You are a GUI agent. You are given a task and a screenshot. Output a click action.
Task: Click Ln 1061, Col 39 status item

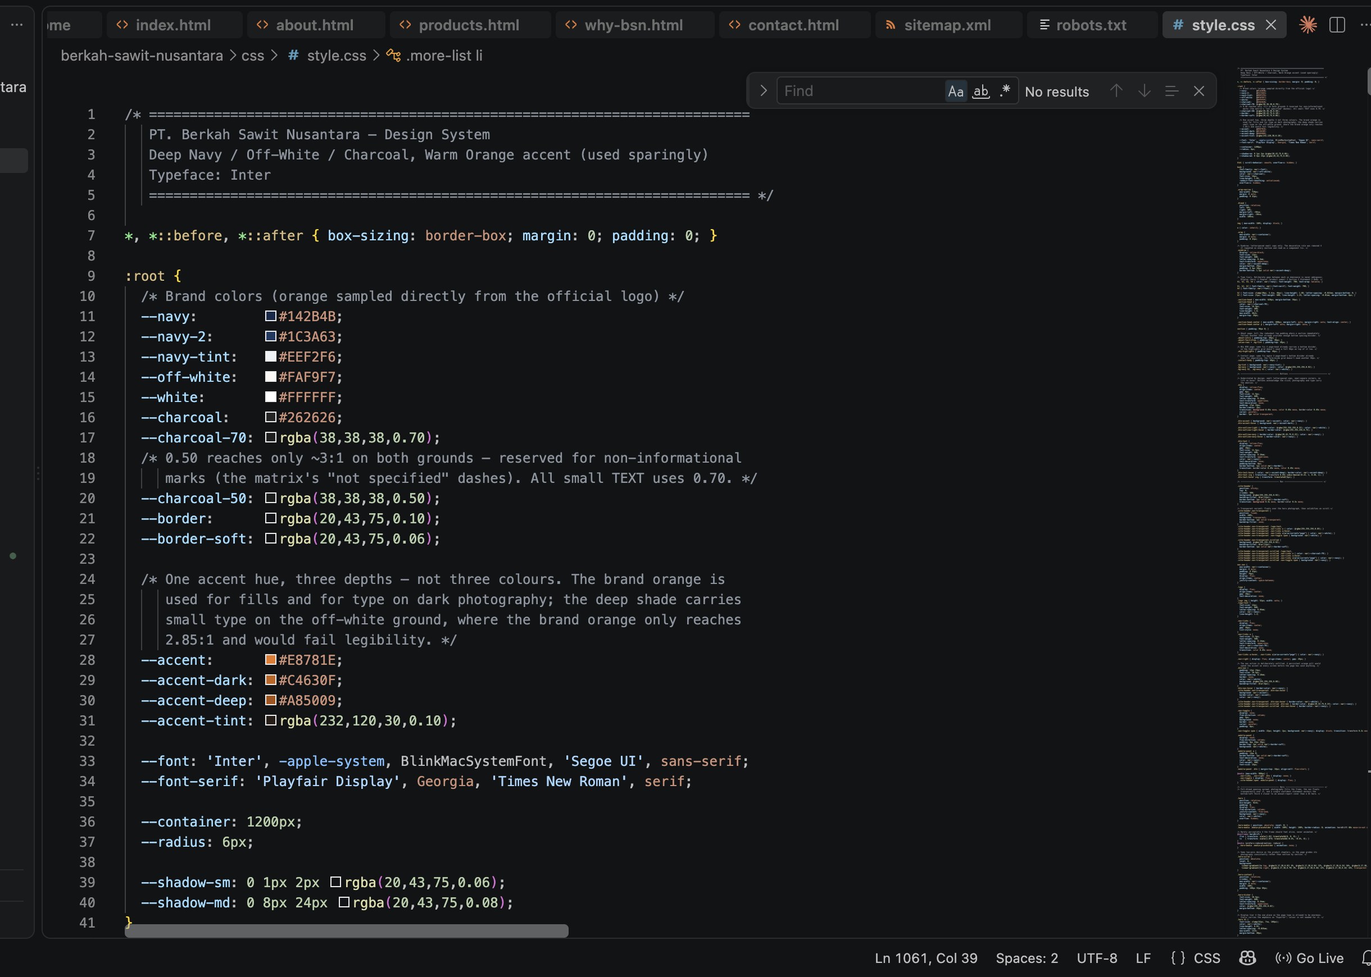point(925,958)
